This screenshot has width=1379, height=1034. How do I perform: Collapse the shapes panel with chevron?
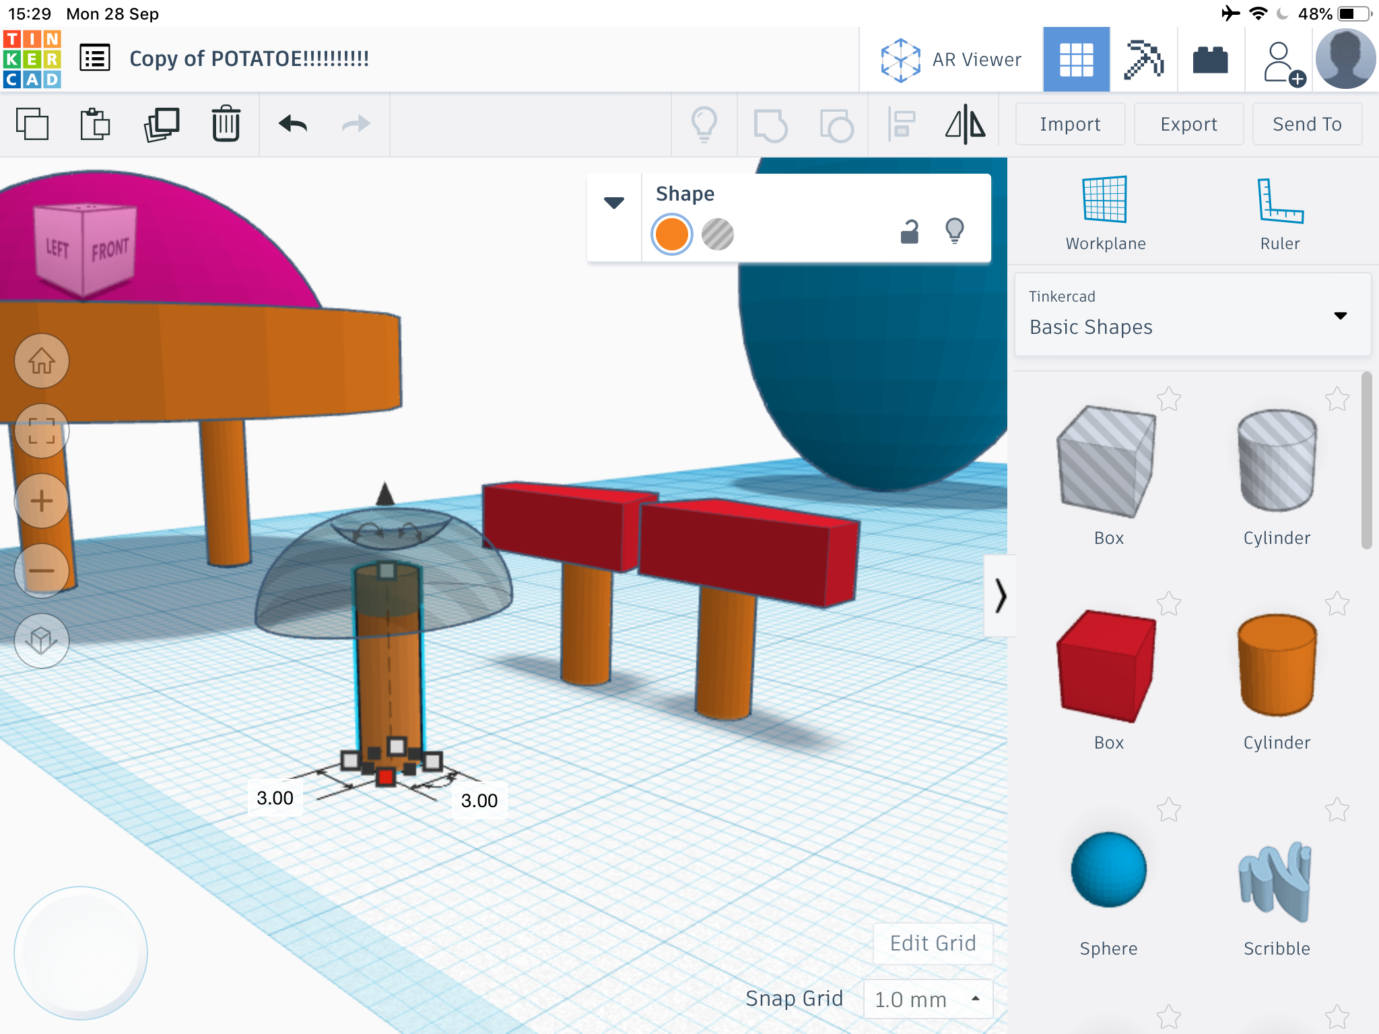1000,596
